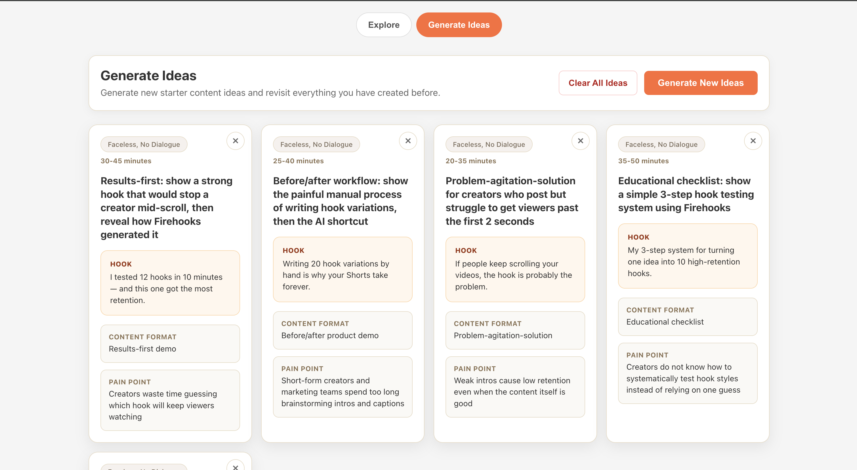The width and height of the screenshot is (857, 470).
Task: Select the Generate Ideas tab
Action: pyautogui.click(x=459, y=25)
